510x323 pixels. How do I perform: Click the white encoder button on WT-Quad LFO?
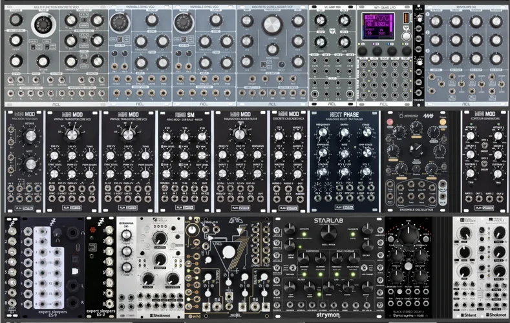click(x=406, y=36)
